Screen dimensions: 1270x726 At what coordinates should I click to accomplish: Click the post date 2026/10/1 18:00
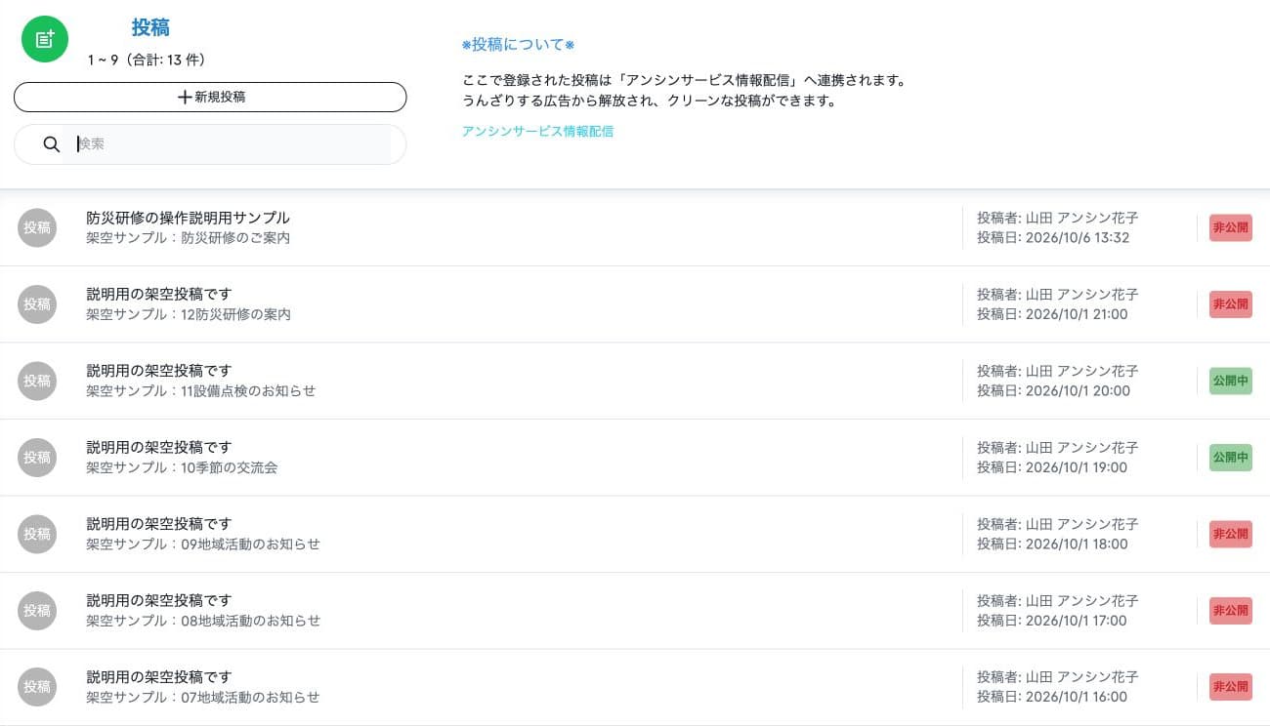coord(1077,544)
